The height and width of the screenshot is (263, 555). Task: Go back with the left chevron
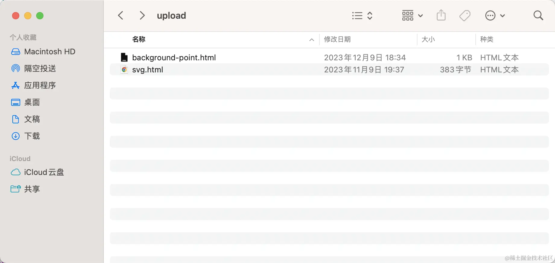(x=121, y=15)
